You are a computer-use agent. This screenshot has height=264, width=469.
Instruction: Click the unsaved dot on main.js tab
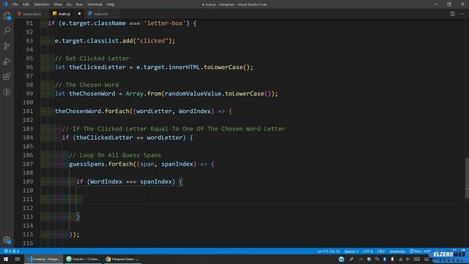coord(79,14)
